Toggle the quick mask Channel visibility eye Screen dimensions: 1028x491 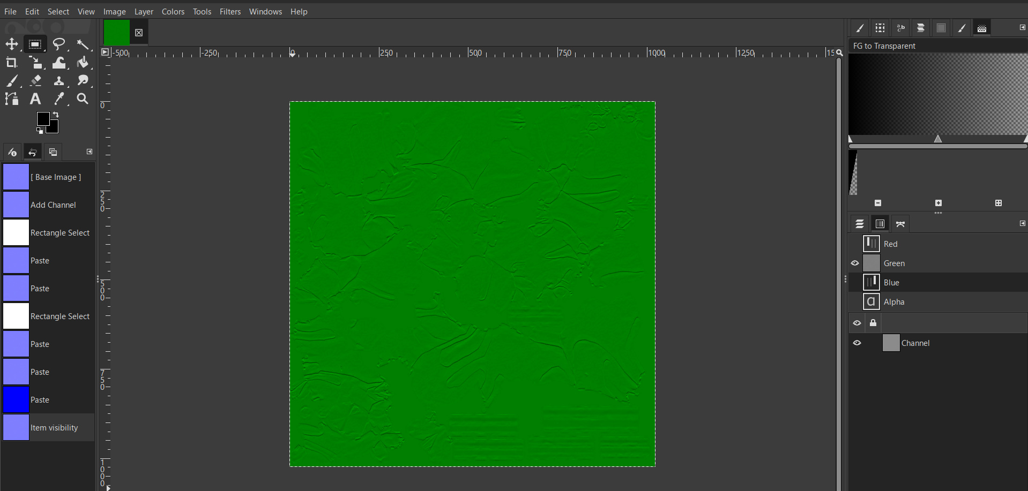pos(858,343)
